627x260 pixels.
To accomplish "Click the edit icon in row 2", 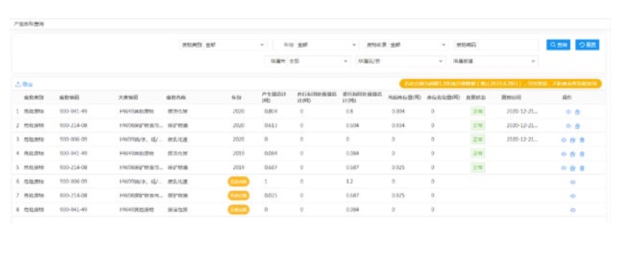I will [577, 126].
